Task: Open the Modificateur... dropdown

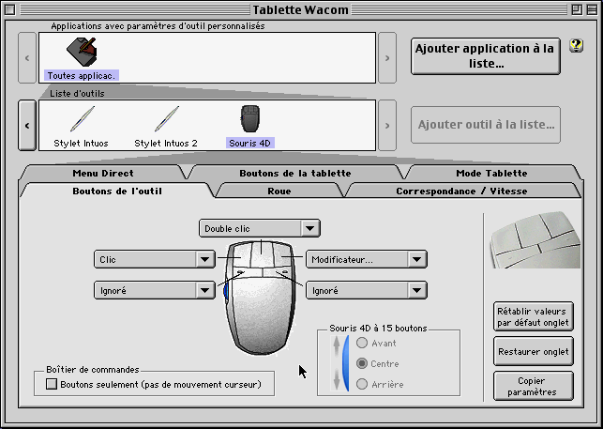Action: (367, 259)
